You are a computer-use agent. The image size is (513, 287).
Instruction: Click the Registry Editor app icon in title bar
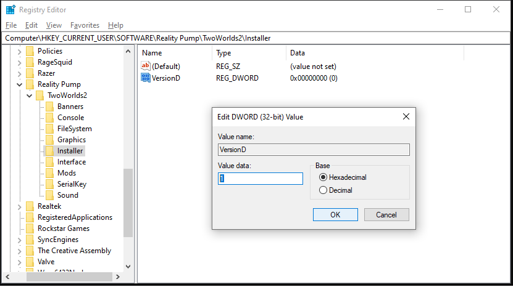point(10,10)
